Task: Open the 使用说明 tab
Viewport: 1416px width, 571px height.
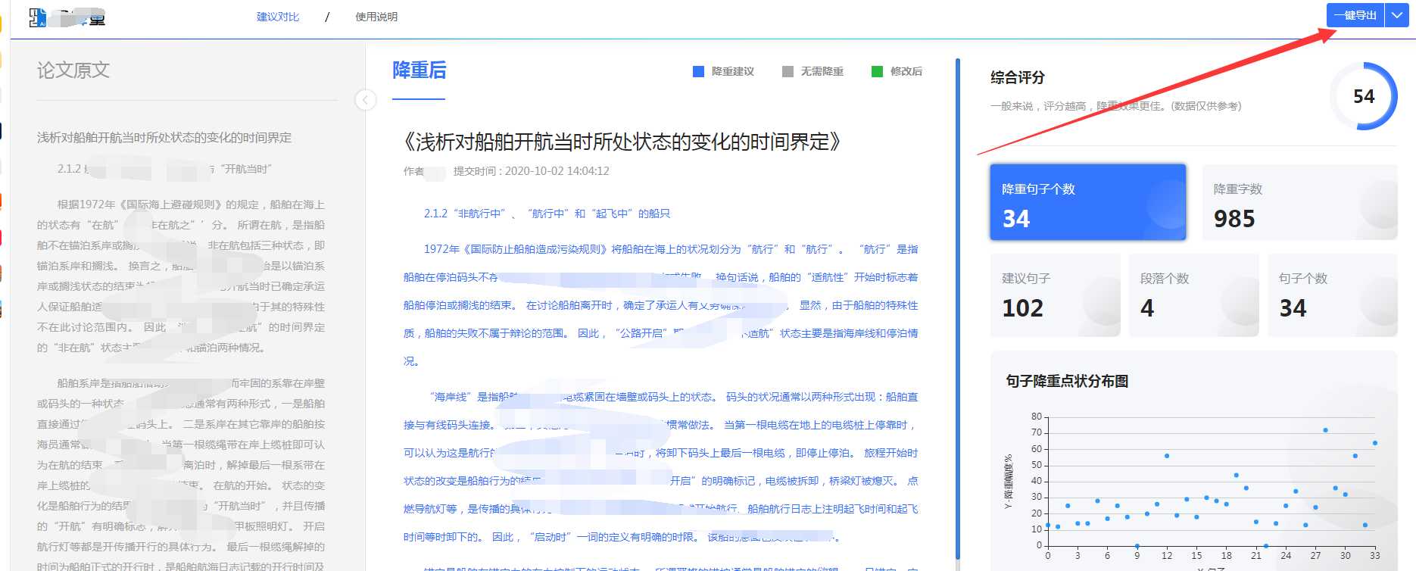Action: pos(376,17)
